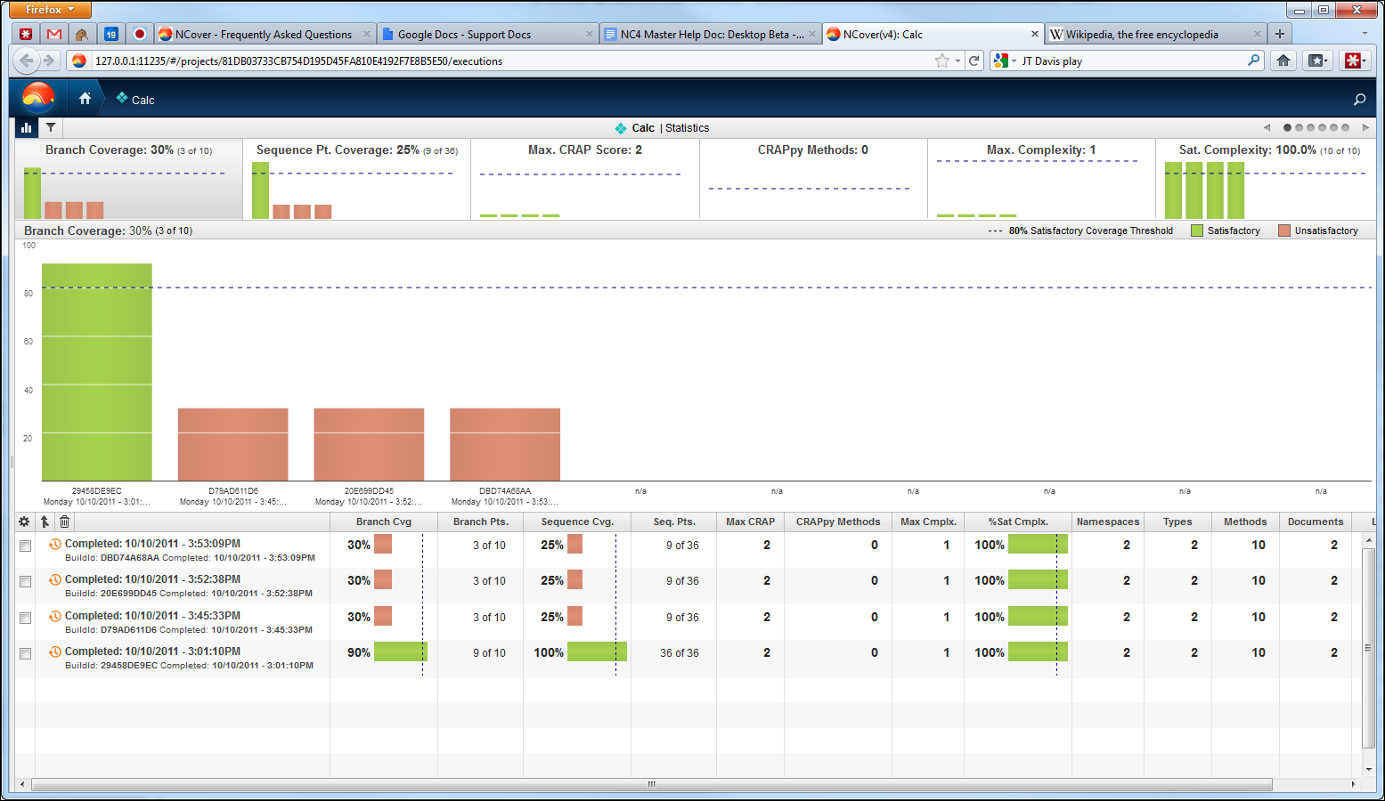Viewport: 1385px width, 801px height.
Task: Select the Sequence Pt. Coverage 25% tile
Action: tap(357, 179)
